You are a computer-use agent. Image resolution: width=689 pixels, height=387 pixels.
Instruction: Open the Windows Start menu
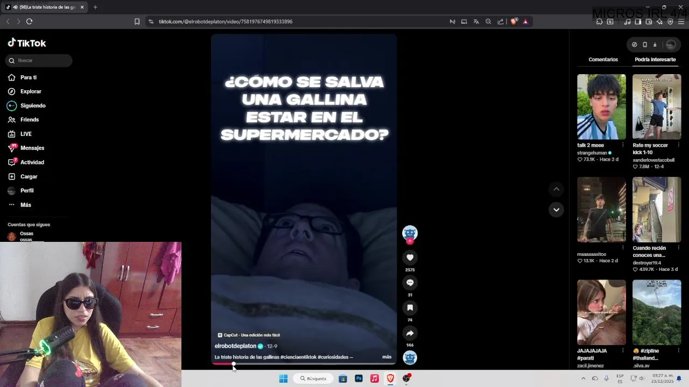283,378
